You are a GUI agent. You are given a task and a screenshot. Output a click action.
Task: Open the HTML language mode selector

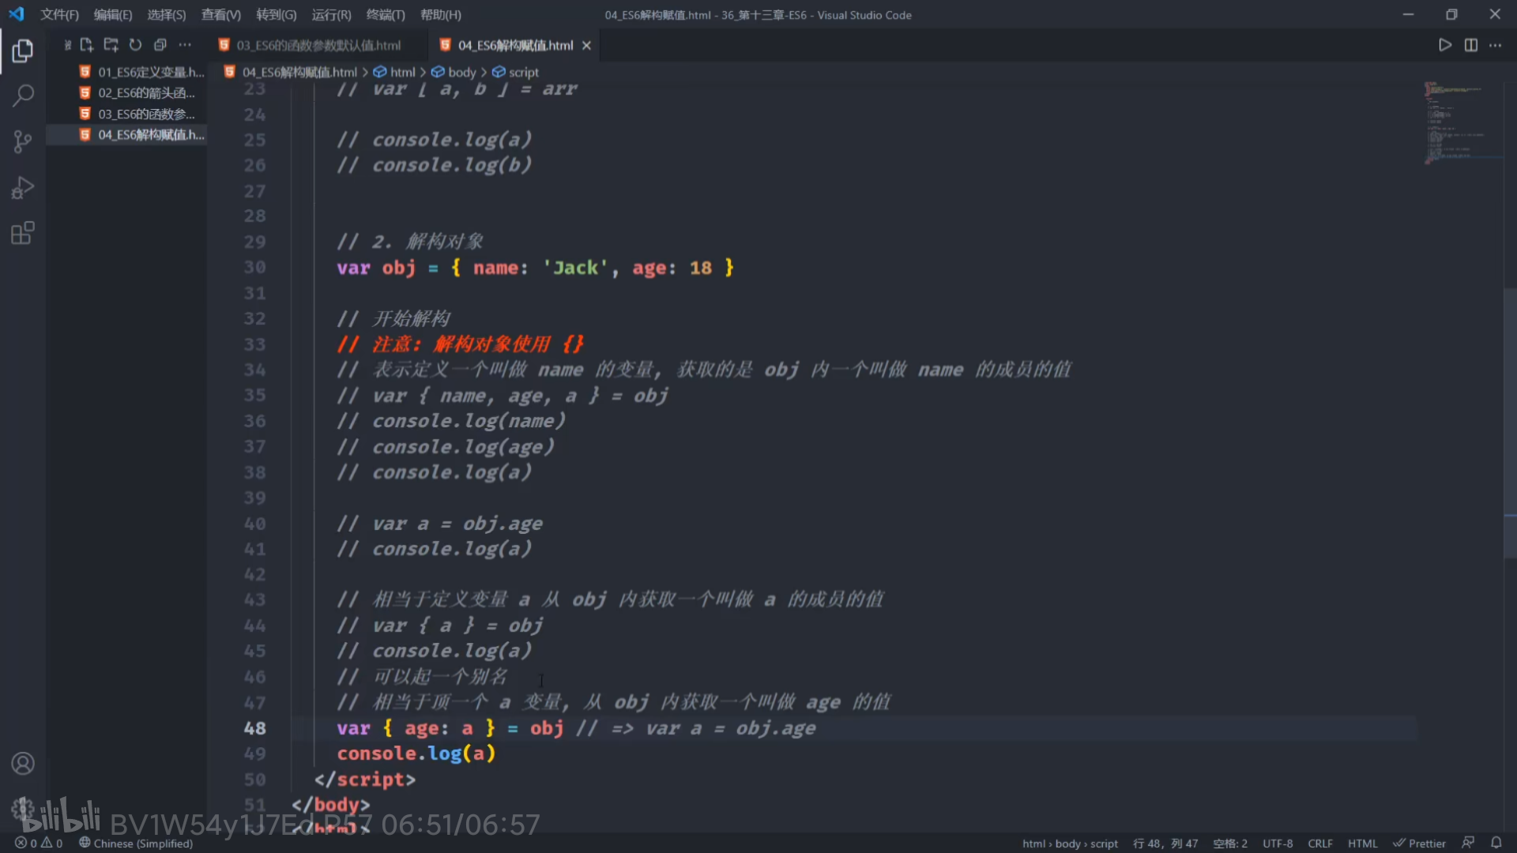pyautogui.click(x=1362, y=843)
